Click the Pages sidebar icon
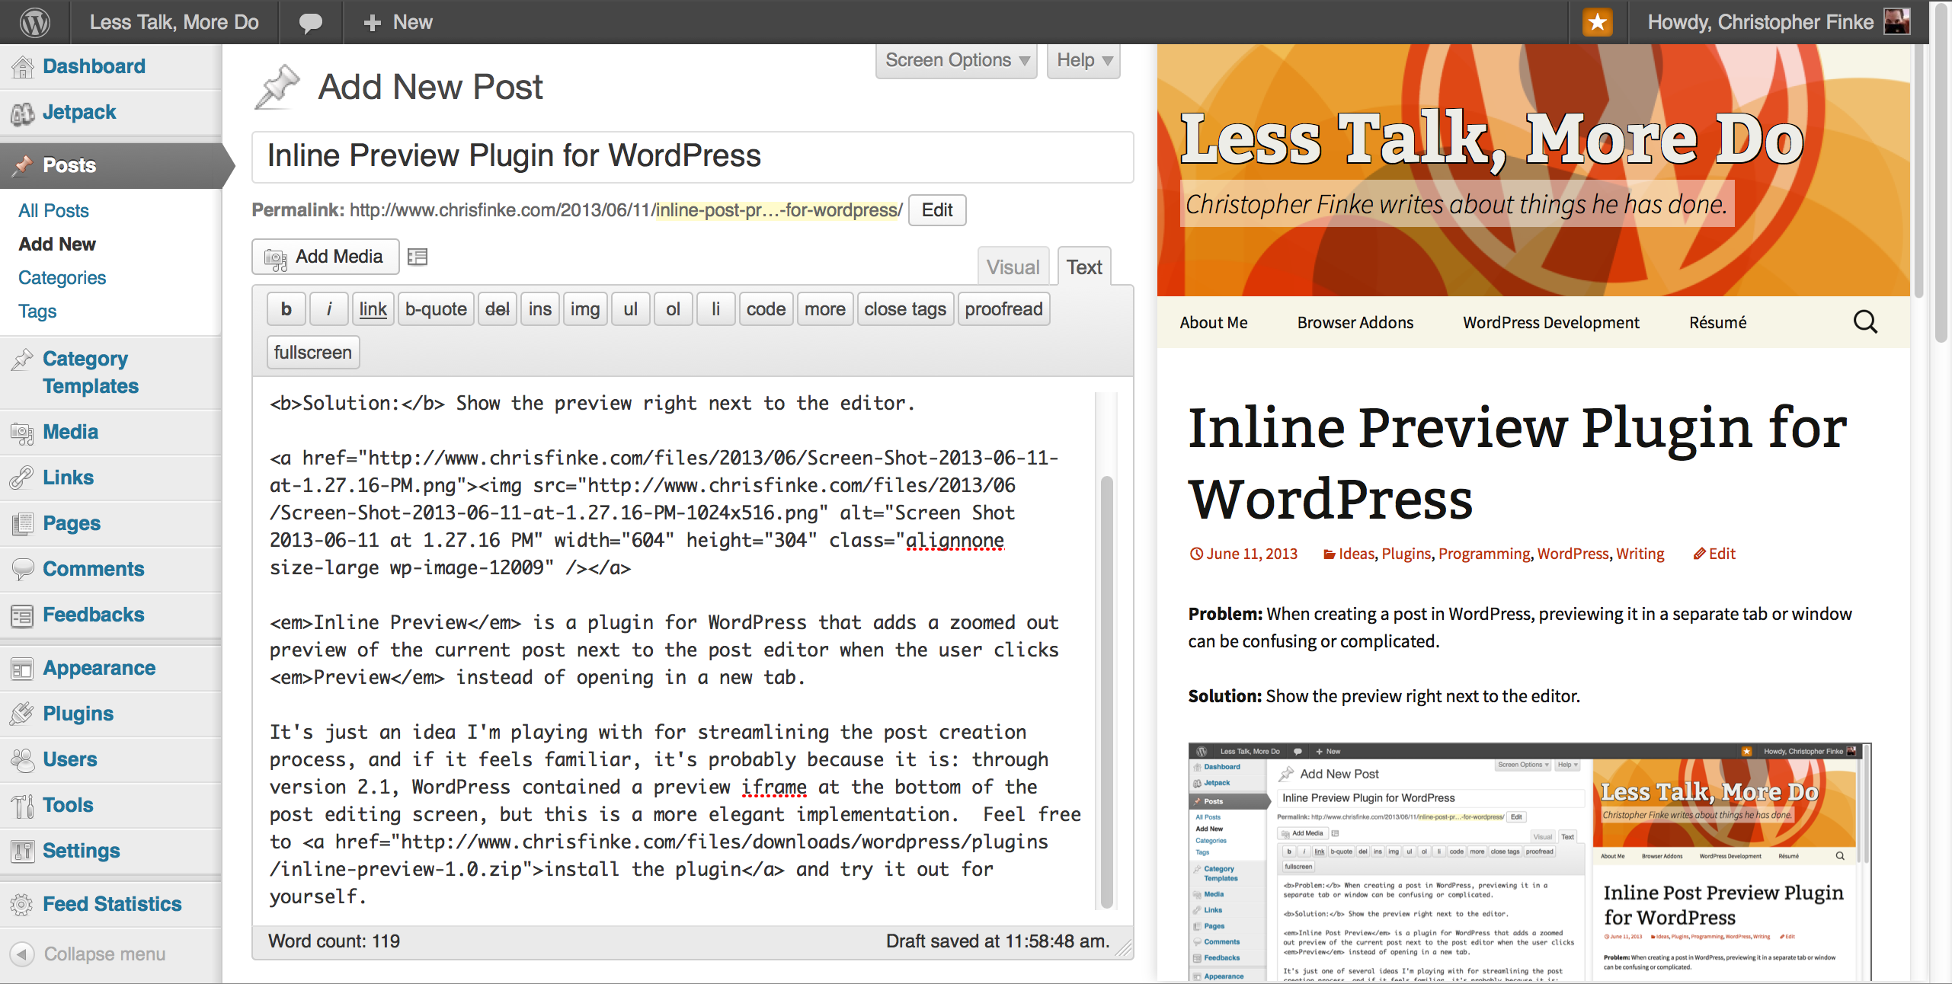 point(23,524)
